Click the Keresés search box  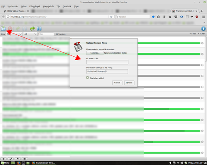pyautogui.click(x=132, y=17)
